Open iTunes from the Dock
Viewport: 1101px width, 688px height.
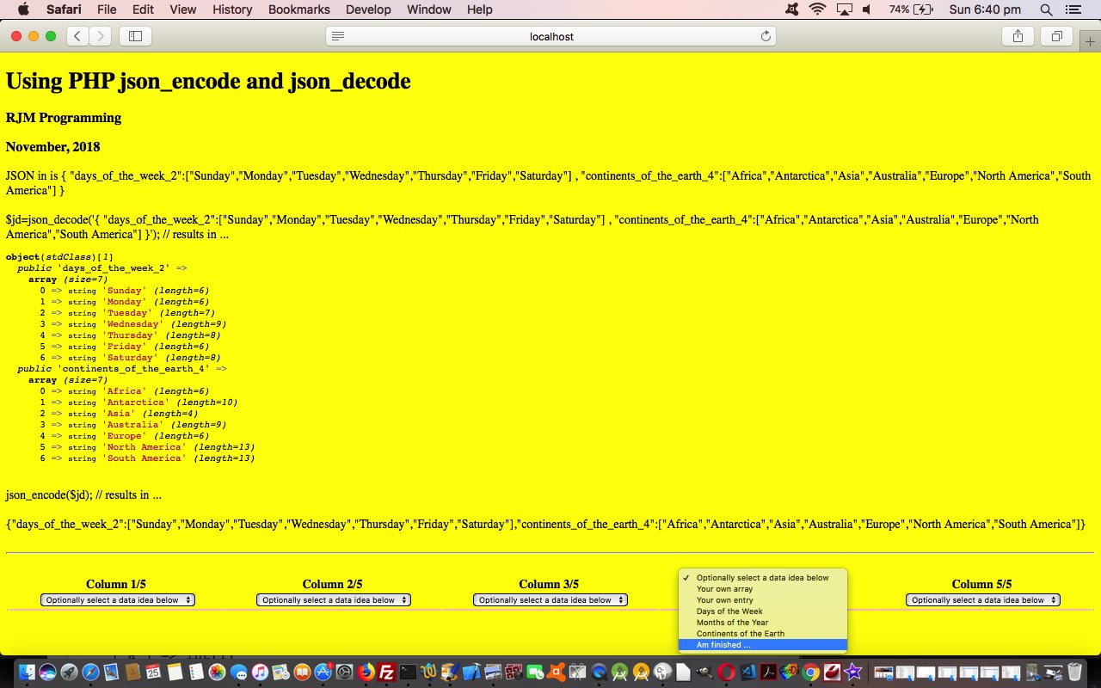258,673
